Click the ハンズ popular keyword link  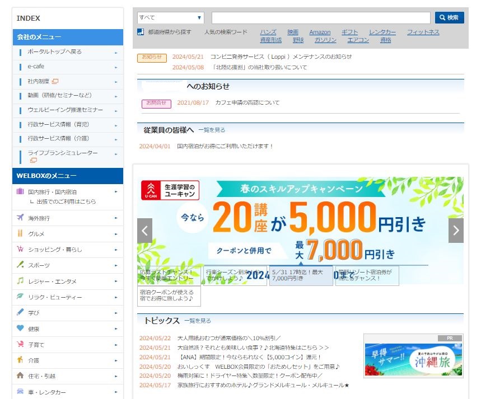tap(268, 32)
